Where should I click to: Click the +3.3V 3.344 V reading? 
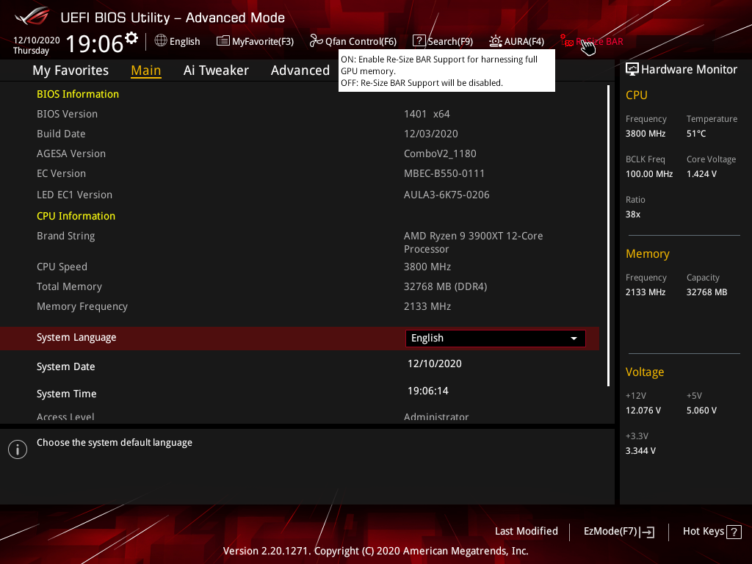point(640,451)
